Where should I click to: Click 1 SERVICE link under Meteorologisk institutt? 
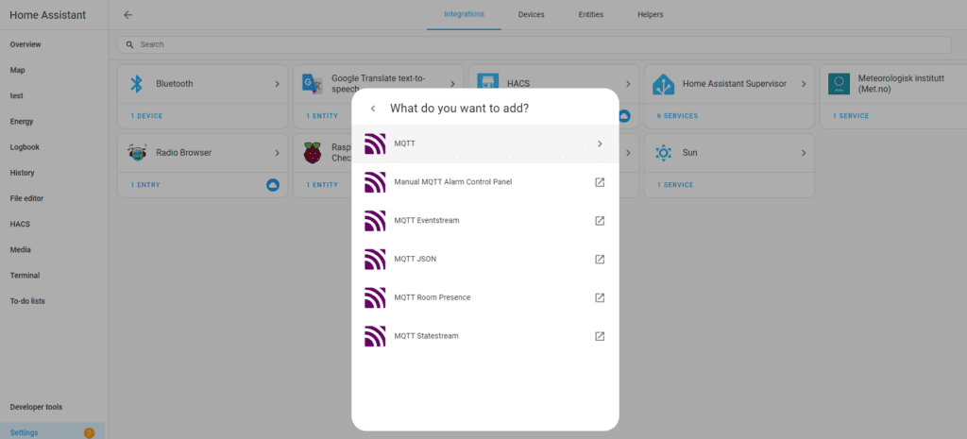click(x=851, y=116)
